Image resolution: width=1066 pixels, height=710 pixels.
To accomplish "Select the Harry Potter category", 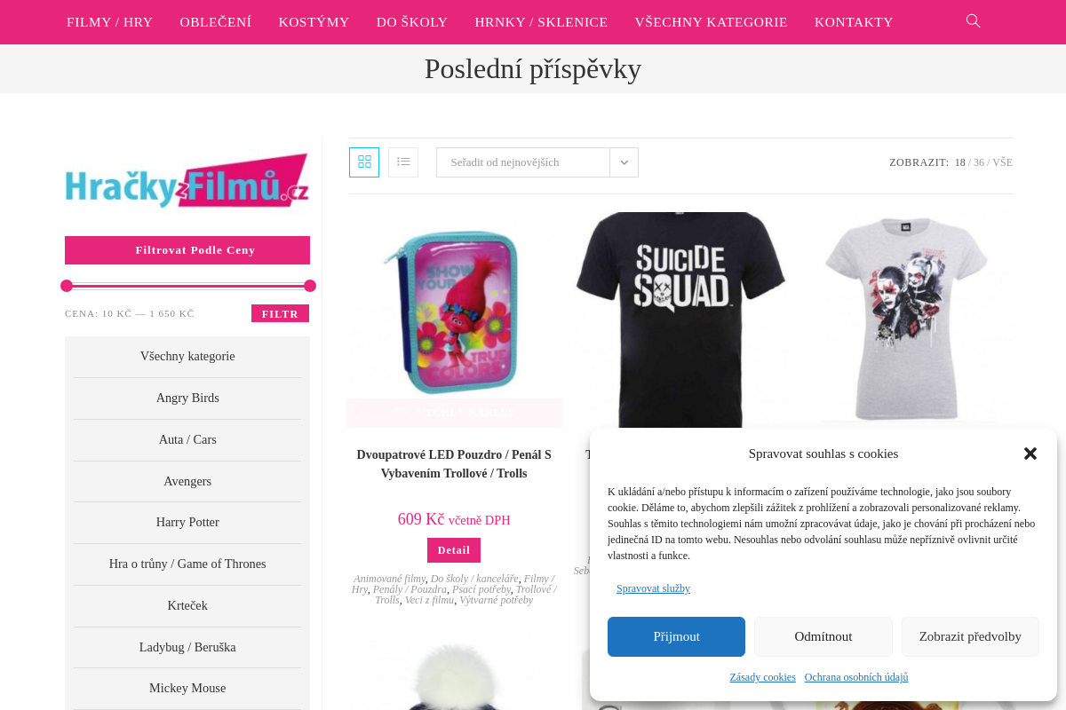I will [x=187, y=522].
